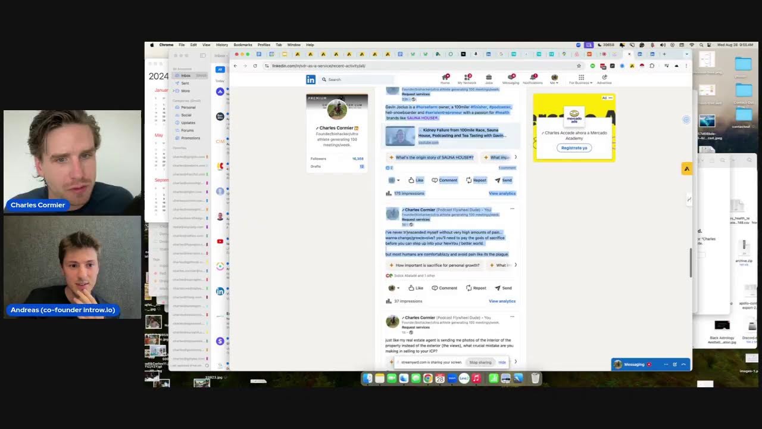The image size is (762, 429).
Task: Toggle Mail window sidebar icon
Action: click(x=202, y=55)
